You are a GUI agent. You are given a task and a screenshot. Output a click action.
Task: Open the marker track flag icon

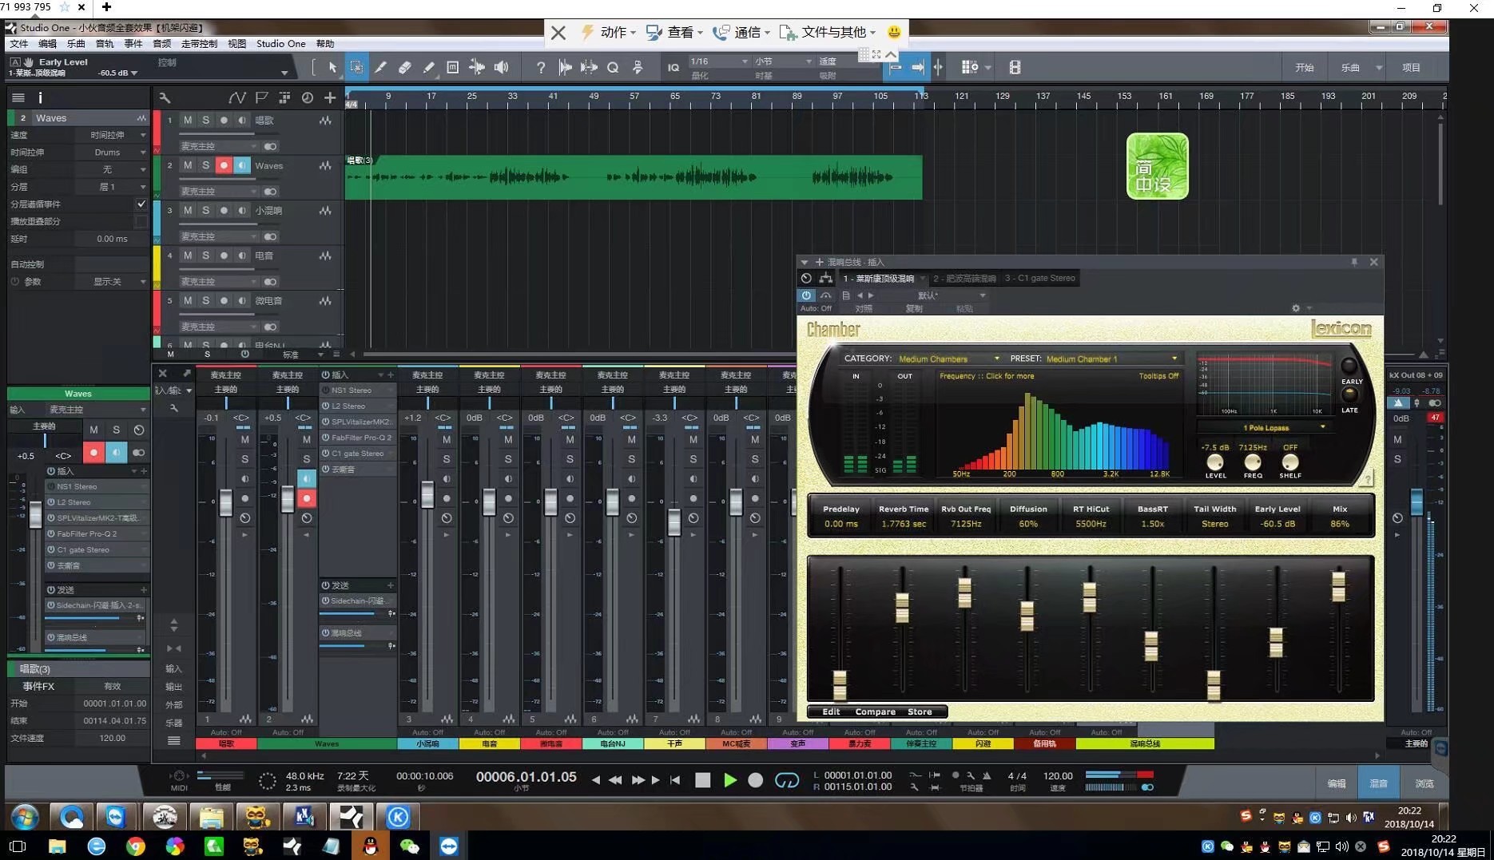[261, 97]
